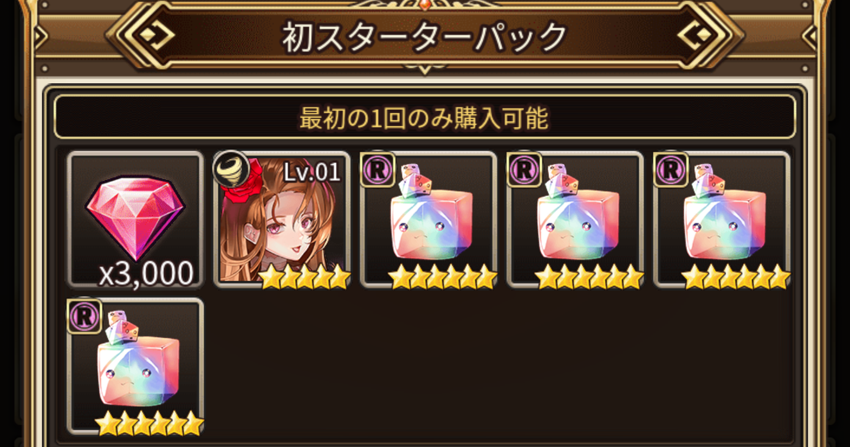The image size is (850, 447).
Task: Select the rightmost rainbow slime in top row
Action: click(x=721, y=220)
